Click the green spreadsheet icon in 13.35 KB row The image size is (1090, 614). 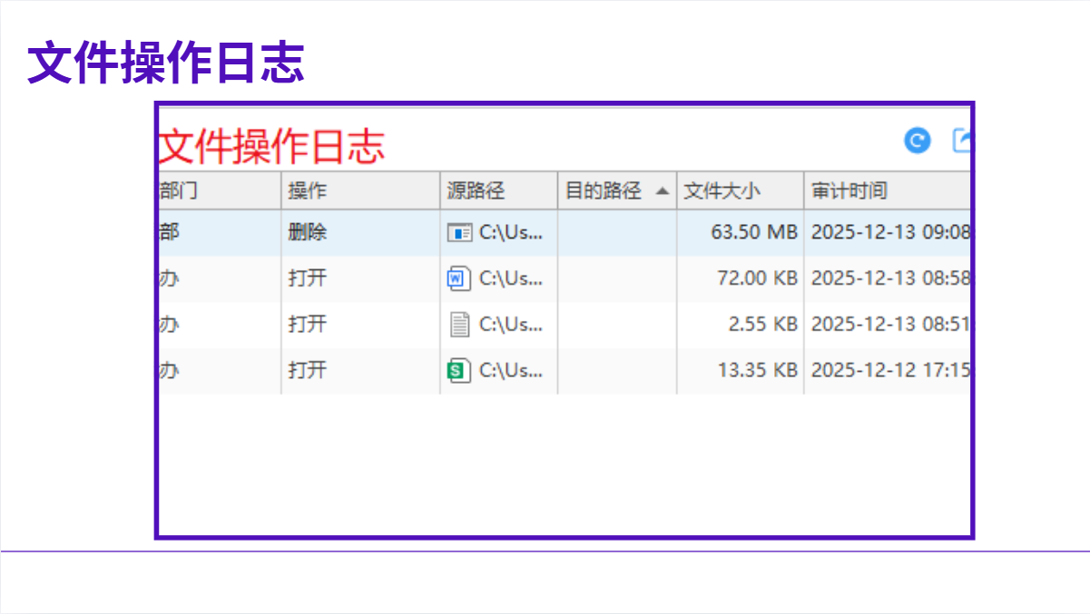tap(460, 370)
